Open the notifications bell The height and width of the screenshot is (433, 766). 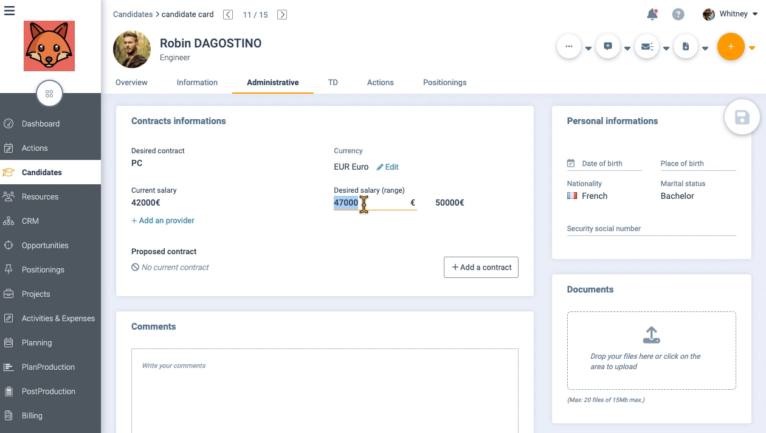pyautogui.click(x=652, y=14)
